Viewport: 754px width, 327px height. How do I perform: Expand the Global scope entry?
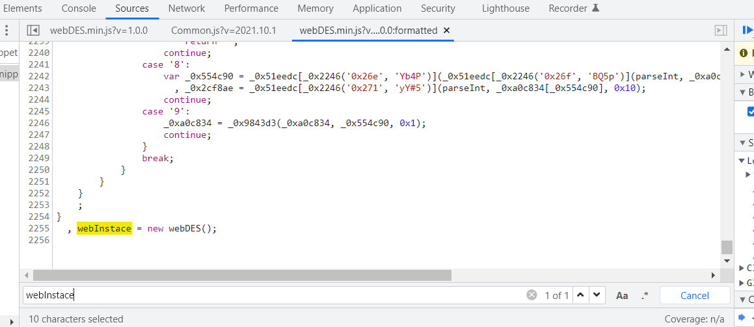(x=741, y=282)
